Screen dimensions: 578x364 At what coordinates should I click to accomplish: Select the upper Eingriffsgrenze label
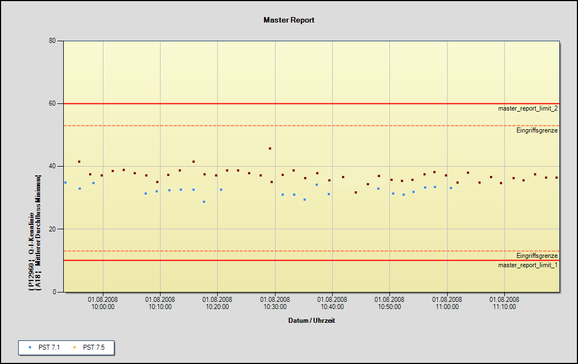(x=537, y=131)
